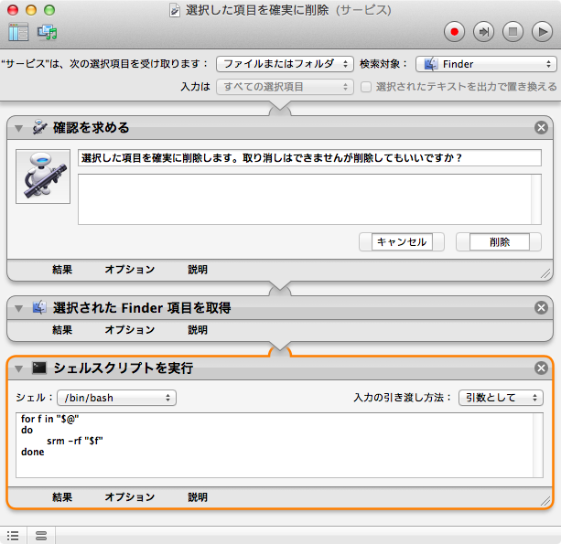The height and width of the screenshot is (544, 561).
Task: Toggle 選択されたテキストを出力で置き換える checkbox
Action: click(x=366, y=87)
